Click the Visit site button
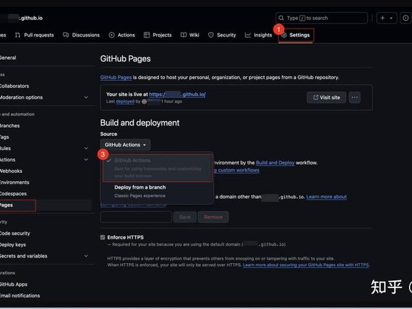This screenshot has height=309, width=412. point(327,97)
